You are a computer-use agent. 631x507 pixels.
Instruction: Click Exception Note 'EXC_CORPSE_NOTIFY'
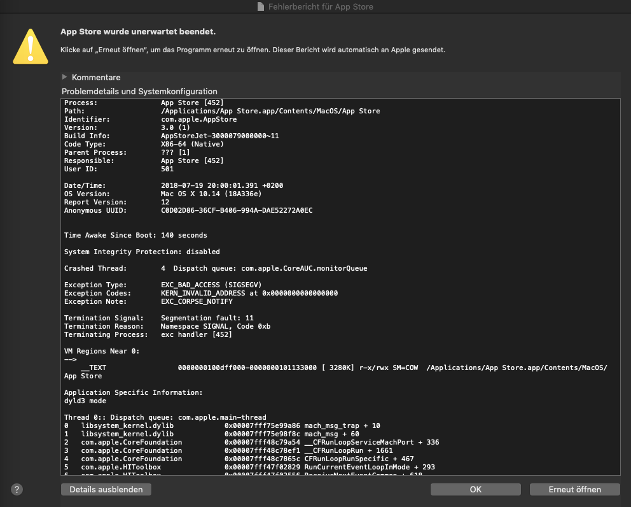tap(197, 301)
